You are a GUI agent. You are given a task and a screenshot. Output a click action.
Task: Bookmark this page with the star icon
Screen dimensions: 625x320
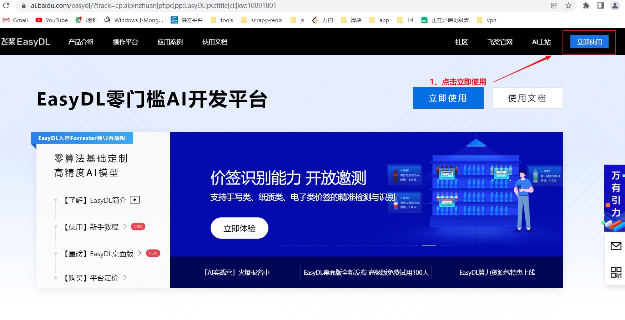[x=569, y=5]
